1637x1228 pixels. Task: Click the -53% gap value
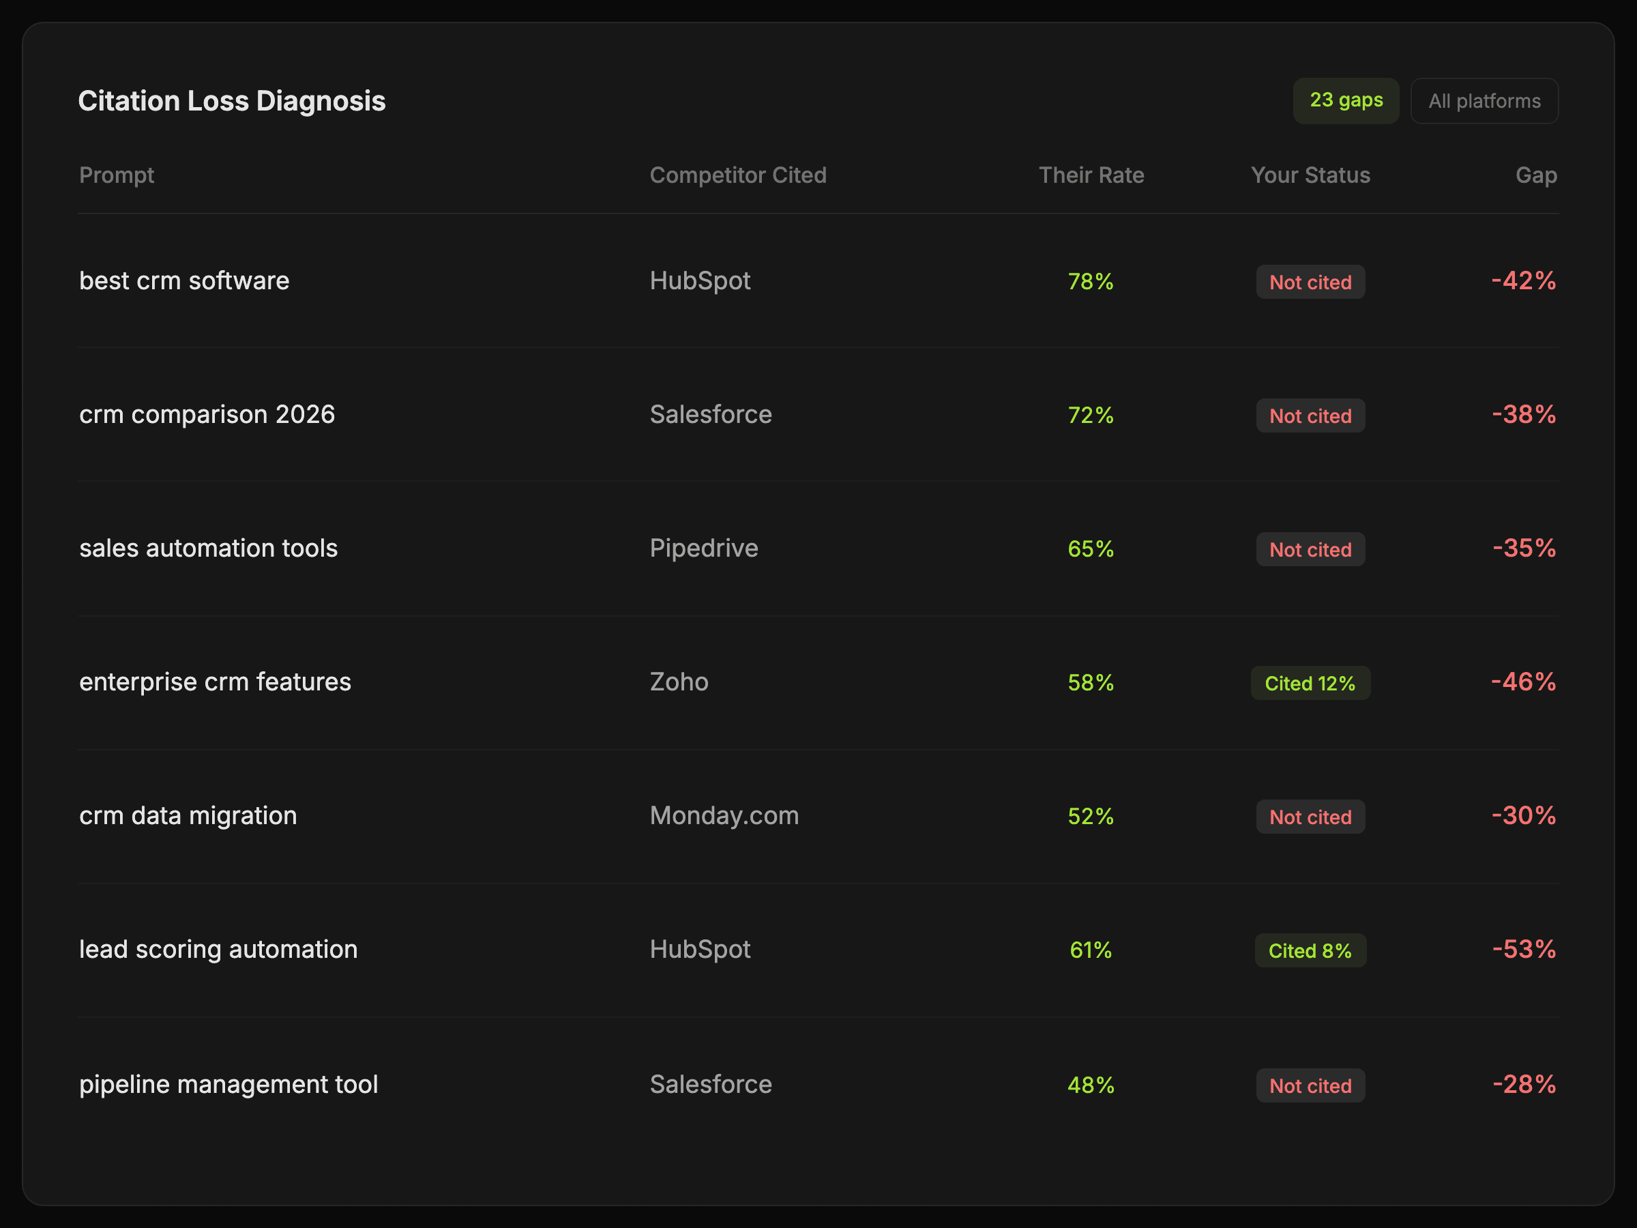pos(1523,950)
